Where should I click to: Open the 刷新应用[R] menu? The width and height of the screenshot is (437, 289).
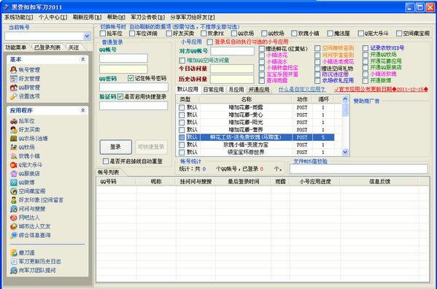click(x=88, y=18)
